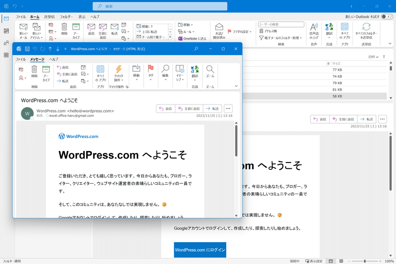Go to next item arrow in message title bar
This screenshot has height=264, width=396.
point(58,49)
